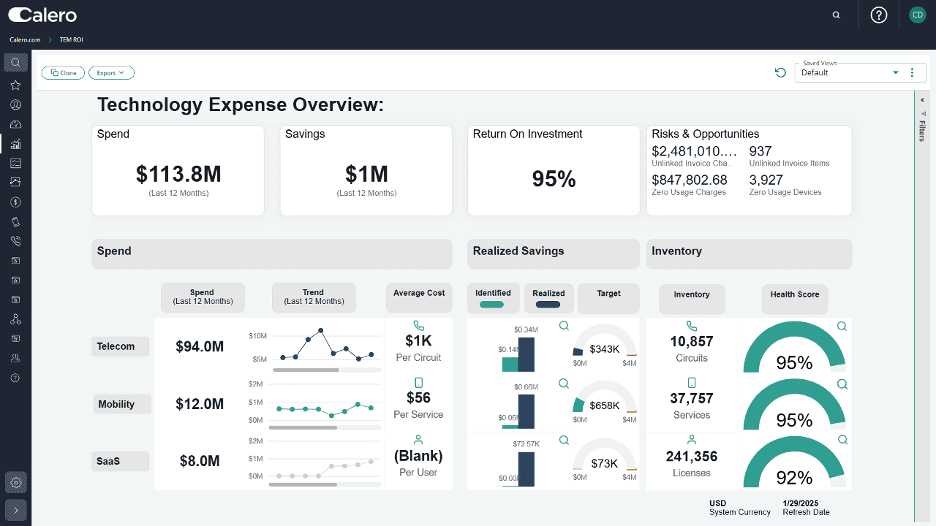Viewport: 936px width, 526px height.
Task: Click the $847,802.68 Zero Usage Charges value
Action: [690, 180]
